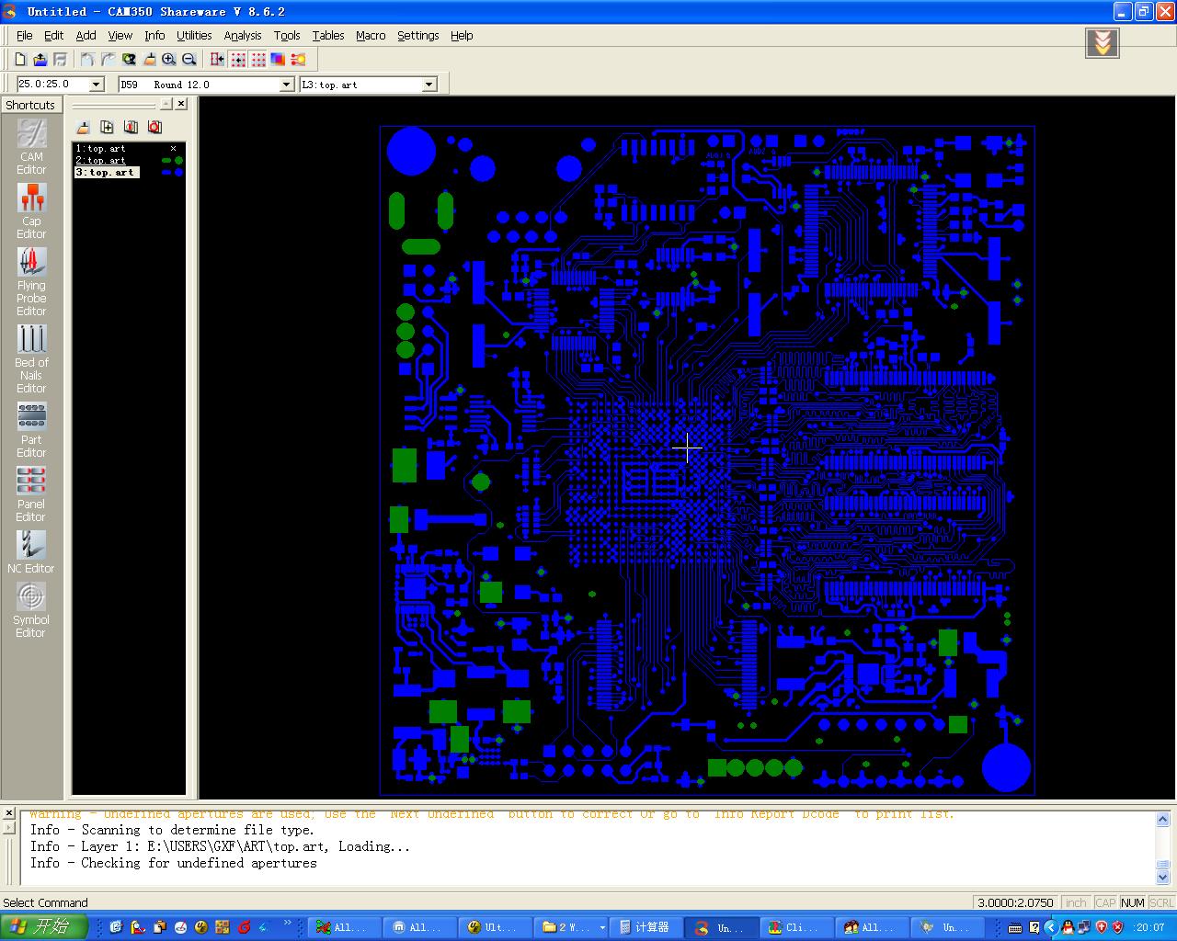Select the Shortcuts tab

click(30, 105)
